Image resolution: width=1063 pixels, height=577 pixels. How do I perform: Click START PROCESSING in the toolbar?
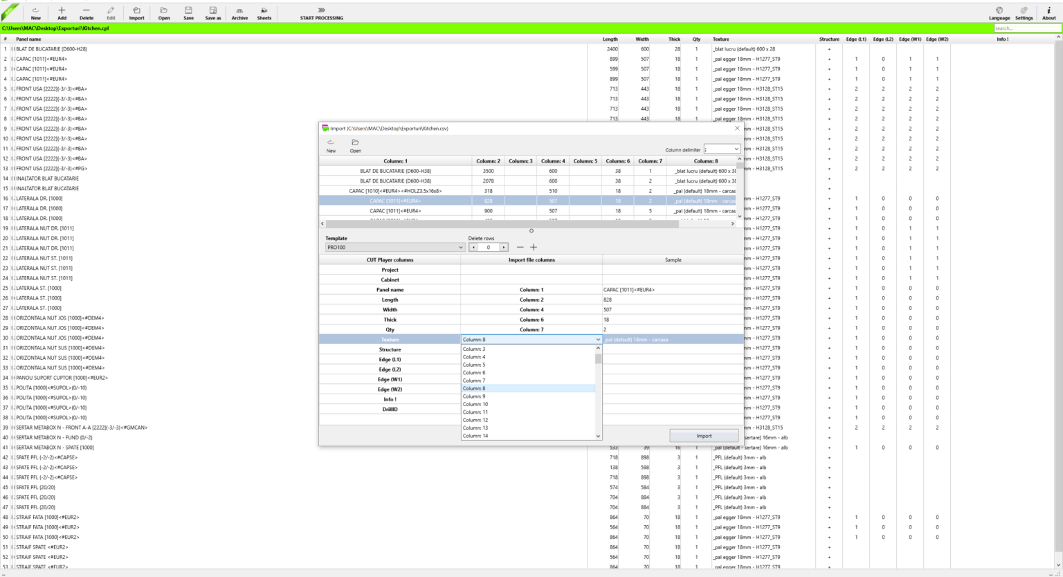coord(321,13)
